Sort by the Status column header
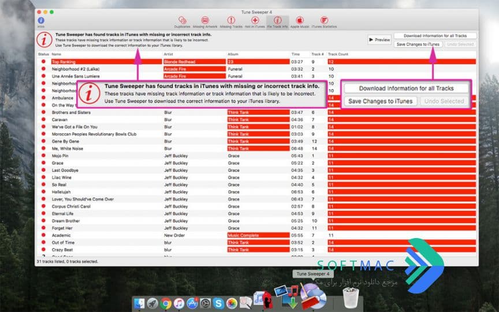The height and width of the screenshot is (312, 499). pyautogui.click(x=43, y=54)
